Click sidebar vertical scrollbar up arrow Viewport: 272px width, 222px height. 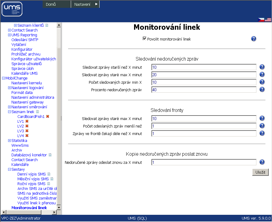click(59, 25)
